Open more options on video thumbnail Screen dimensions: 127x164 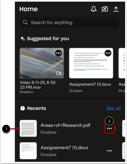click(x=59, y=53)
